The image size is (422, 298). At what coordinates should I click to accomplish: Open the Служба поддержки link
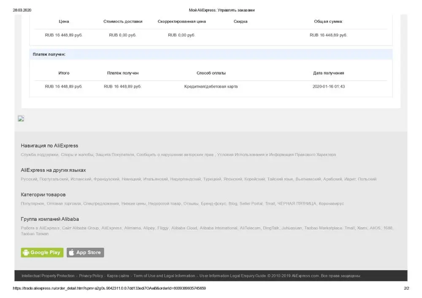tap(40, 155)
